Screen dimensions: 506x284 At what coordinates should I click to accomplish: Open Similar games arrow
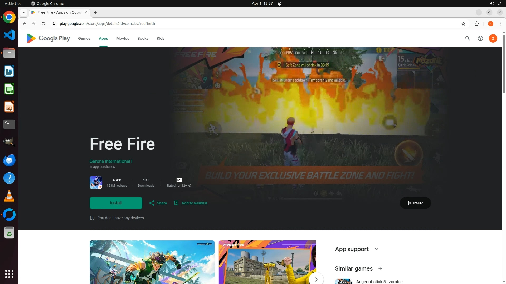(380, 269)
